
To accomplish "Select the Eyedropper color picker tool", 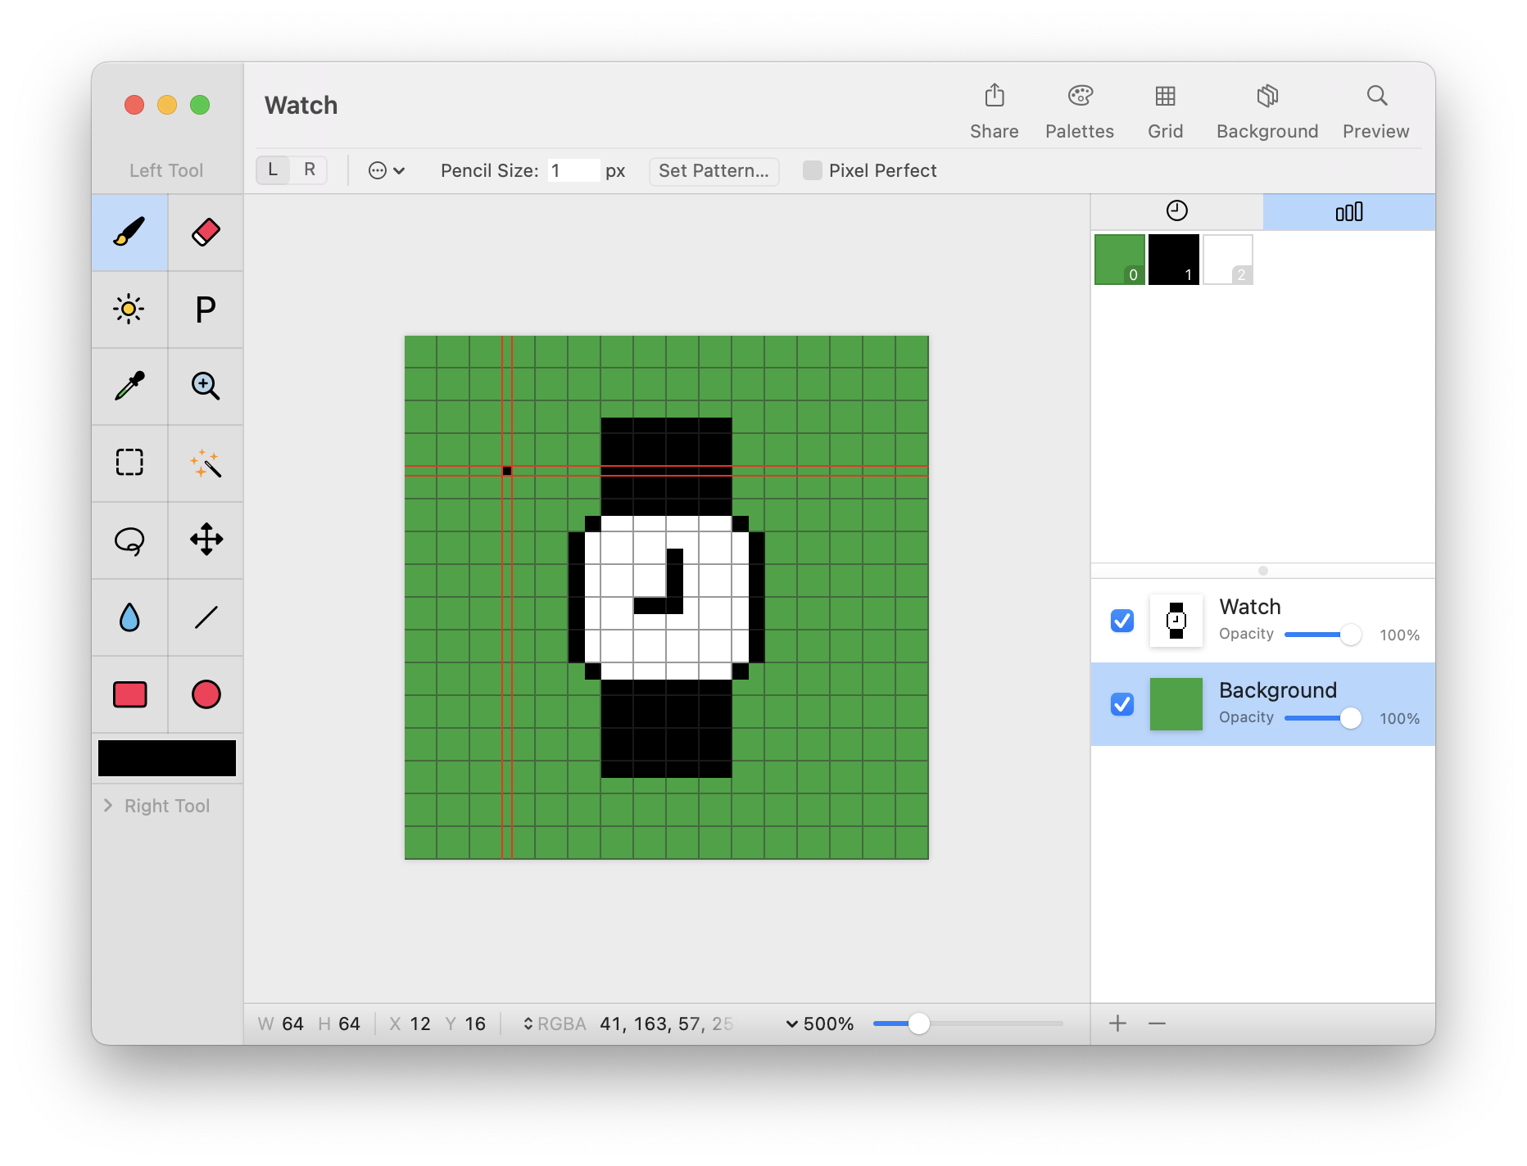I will 129,386.
